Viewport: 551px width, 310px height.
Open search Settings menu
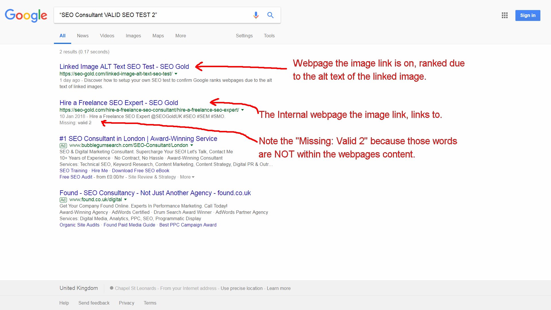coord(244,36)
